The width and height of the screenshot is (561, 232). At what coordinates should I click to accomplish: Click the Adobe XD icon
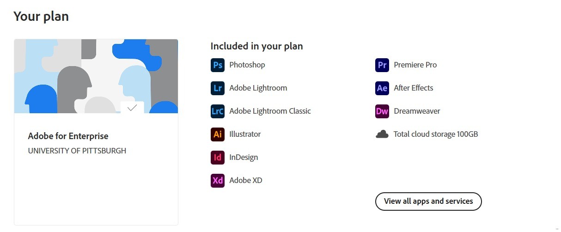tap(218, 181)
